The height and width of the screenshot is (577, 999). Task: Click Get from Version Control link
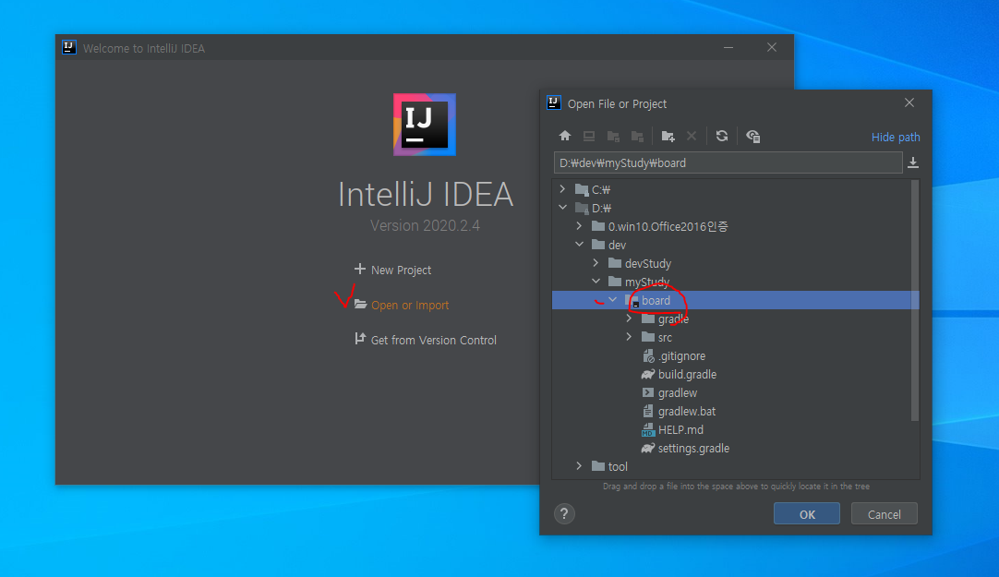point(433,340)
